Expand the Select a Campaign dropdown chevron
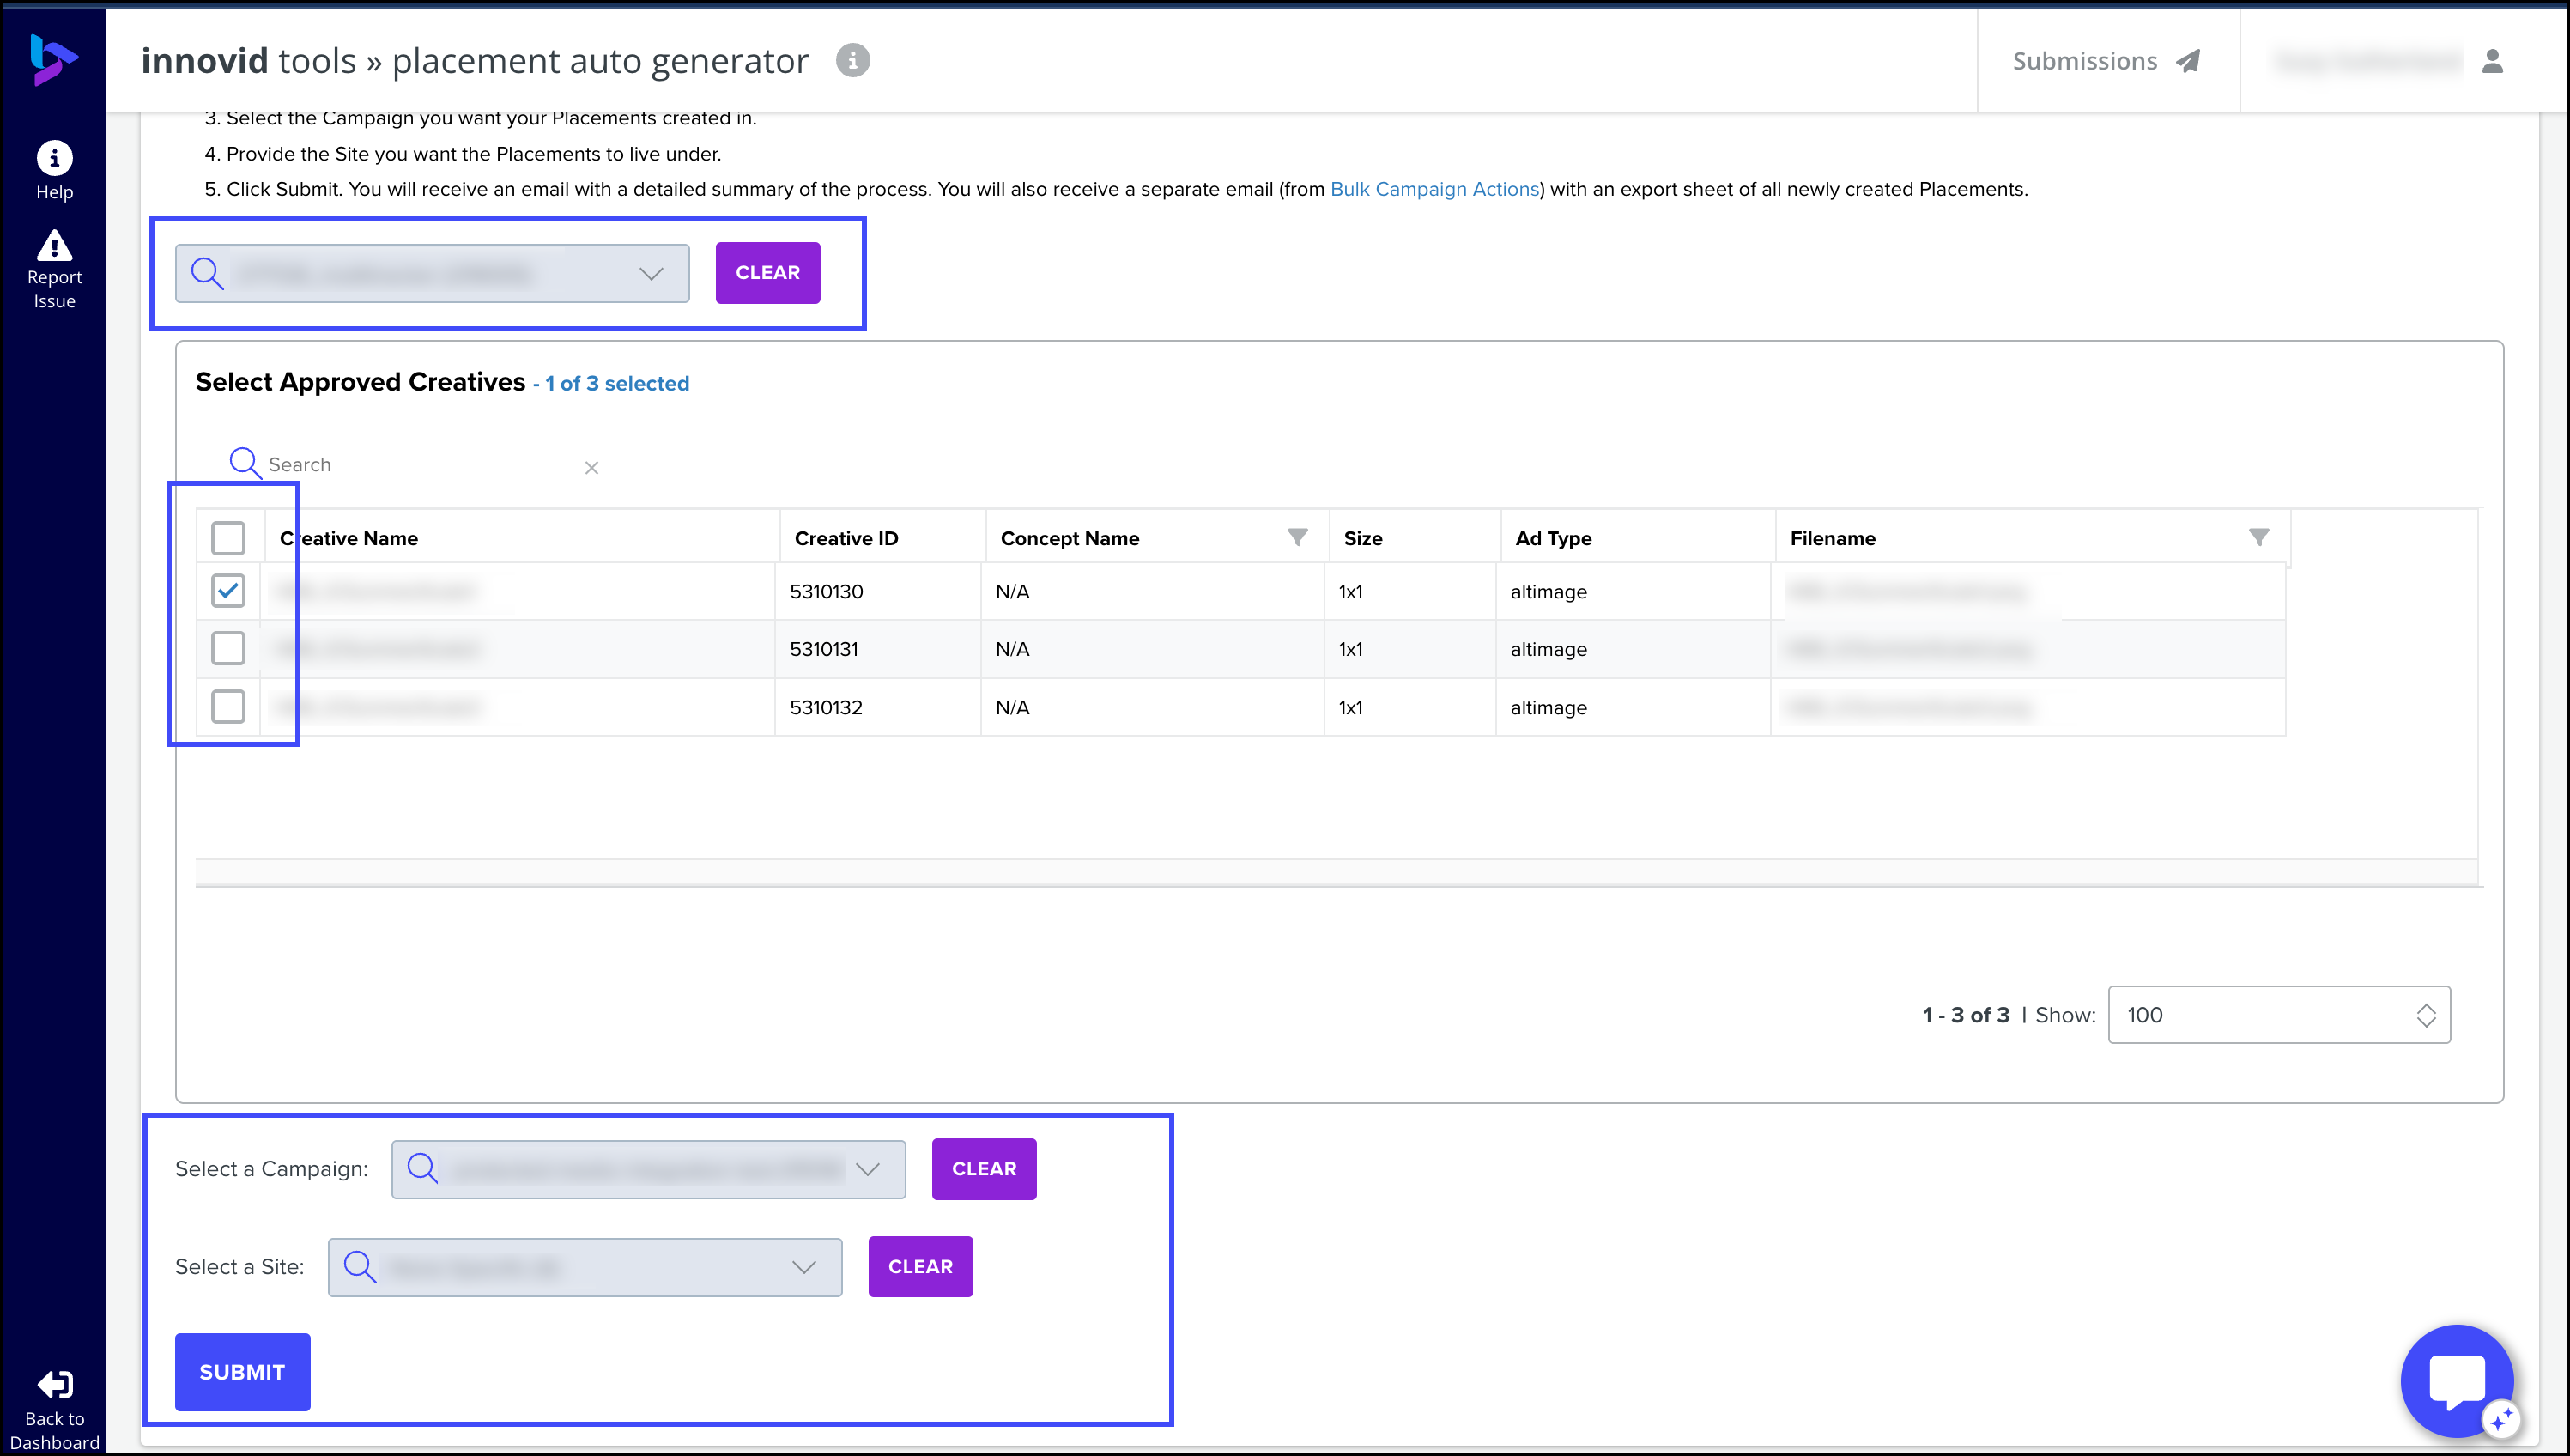This screenshot has width=2570, height=1456. 868,1169
